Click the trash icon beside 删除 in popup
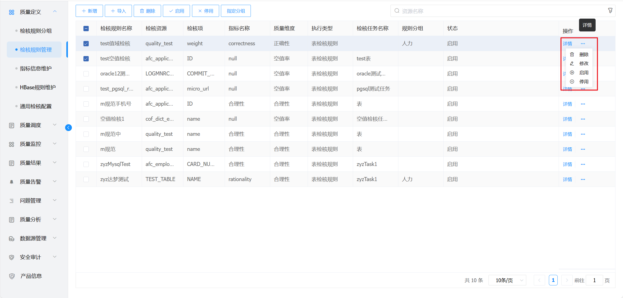Screen dimensions: 623x298 [572, 54]
